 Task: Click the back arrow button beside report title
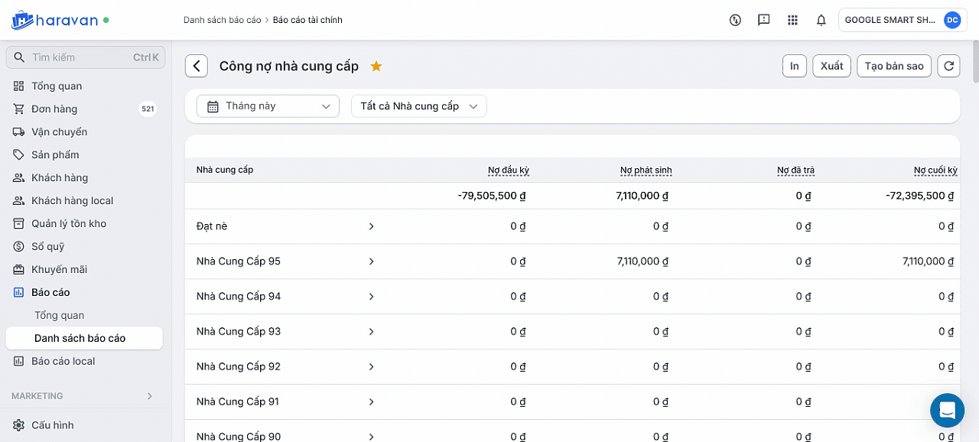(x=197, y=67)
